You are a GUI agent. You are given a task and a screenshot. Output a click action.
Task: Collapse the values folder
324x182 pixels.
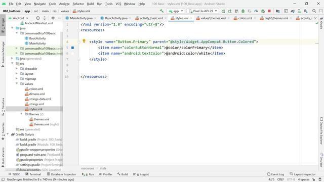pyautogui.click(x=17, y=84)
